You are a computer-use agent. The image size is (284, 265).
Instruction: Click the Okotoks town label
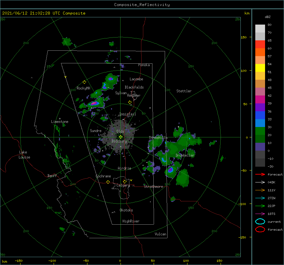pyautogui.click(x=126, y=210)
